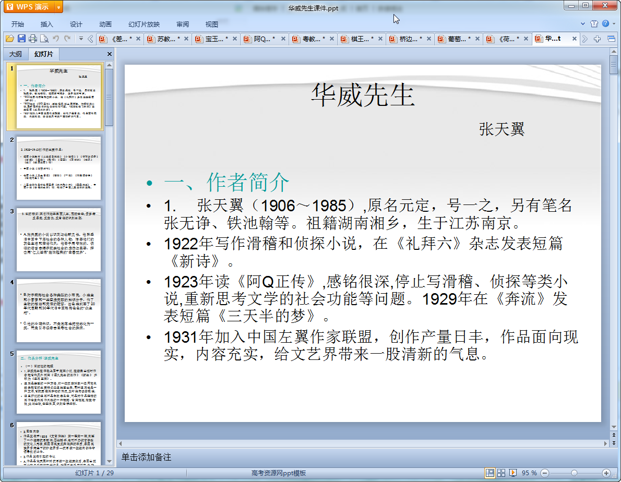Click the 95 % zoom level
Viewport: 621px width, 482px height.
(x=529, y=473)
